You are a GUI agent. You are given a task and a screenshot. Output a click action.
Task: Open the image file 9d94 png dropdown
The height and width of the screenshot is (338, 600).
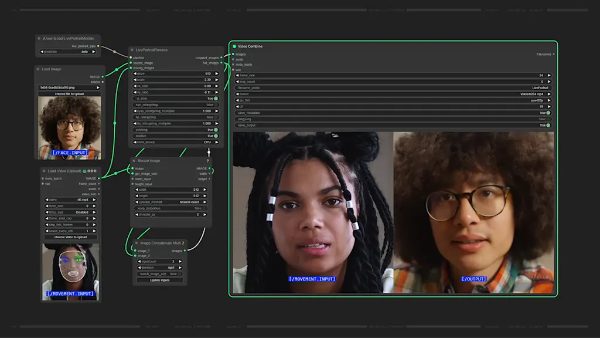[x=69, y=87]
